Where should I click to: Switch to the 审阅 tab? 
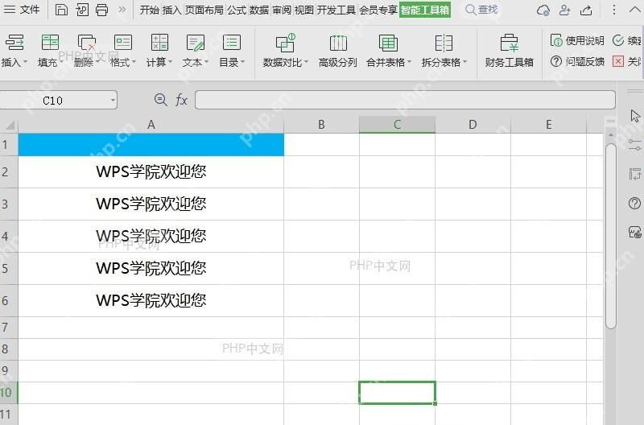click(x=282, y=10)
